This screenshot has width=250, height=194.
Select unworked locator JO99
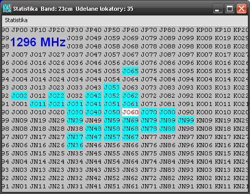coord(186,38)
